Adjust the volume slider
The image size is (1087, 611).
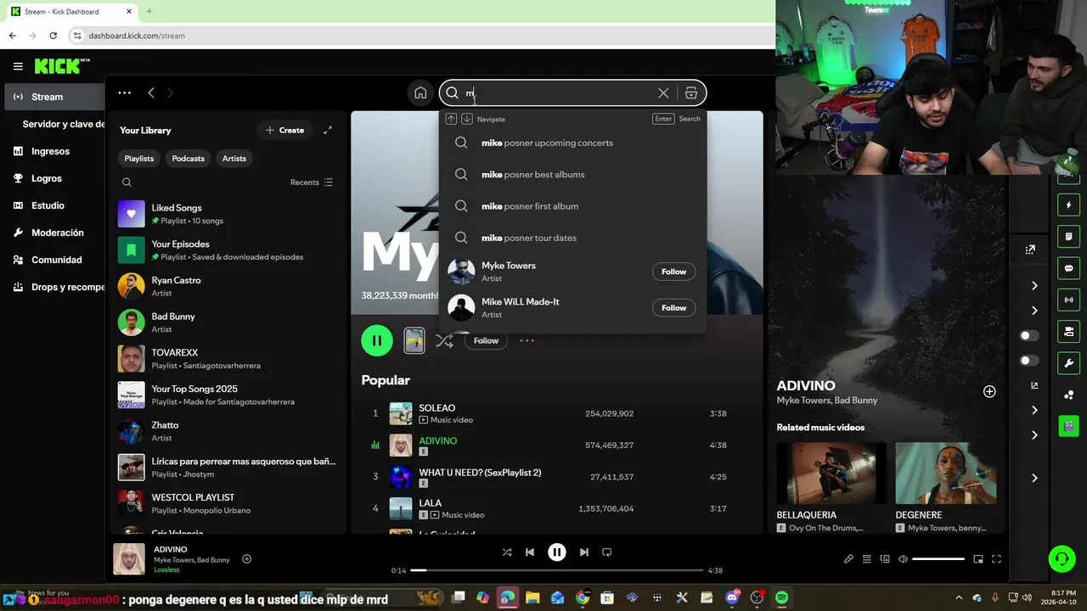point(939,559)
